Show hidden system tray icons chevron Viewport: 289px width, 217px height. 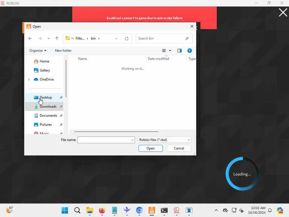tap(216, 210)
